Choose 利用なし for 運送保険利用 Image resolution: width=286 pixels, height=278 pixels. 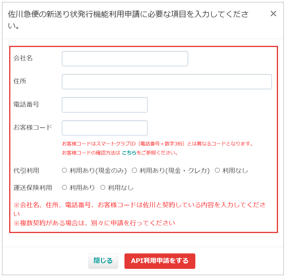103,188
